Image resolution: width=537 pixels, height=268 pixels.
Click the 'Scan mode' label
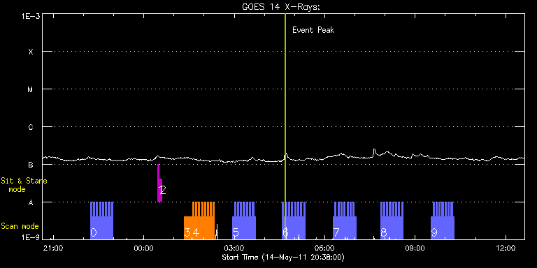coord(20,226)
